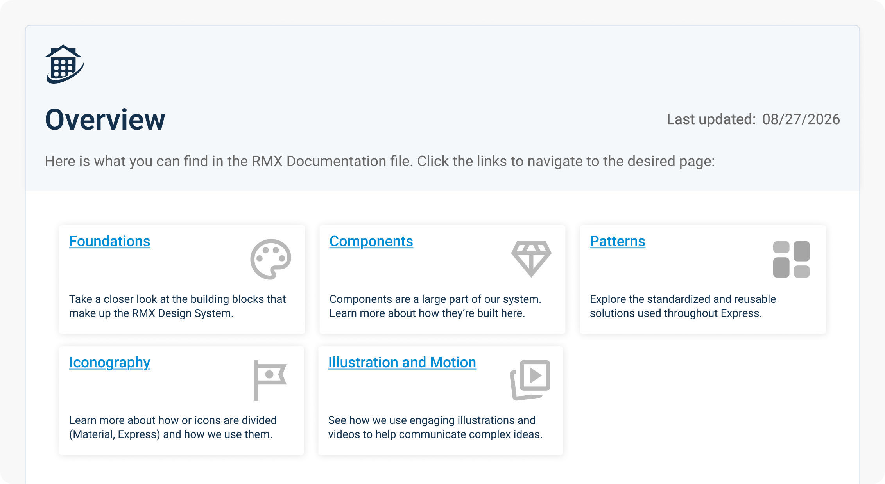This screenshot has width=885, height=484.
Task: Click the intro sentence about RMX Documentation file
Action: point(380,161)
